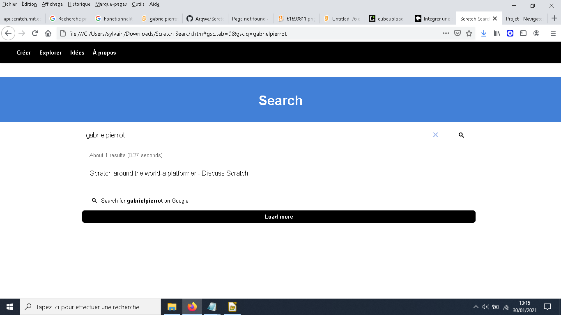Open the Marque-pages menu
561x315 pixels.
tap(111, 4)
